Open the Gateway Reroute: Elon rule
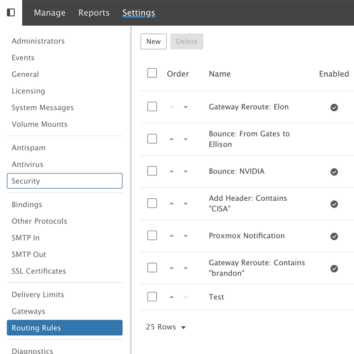This screenshot has height=354, width=354. coord(249,107)
